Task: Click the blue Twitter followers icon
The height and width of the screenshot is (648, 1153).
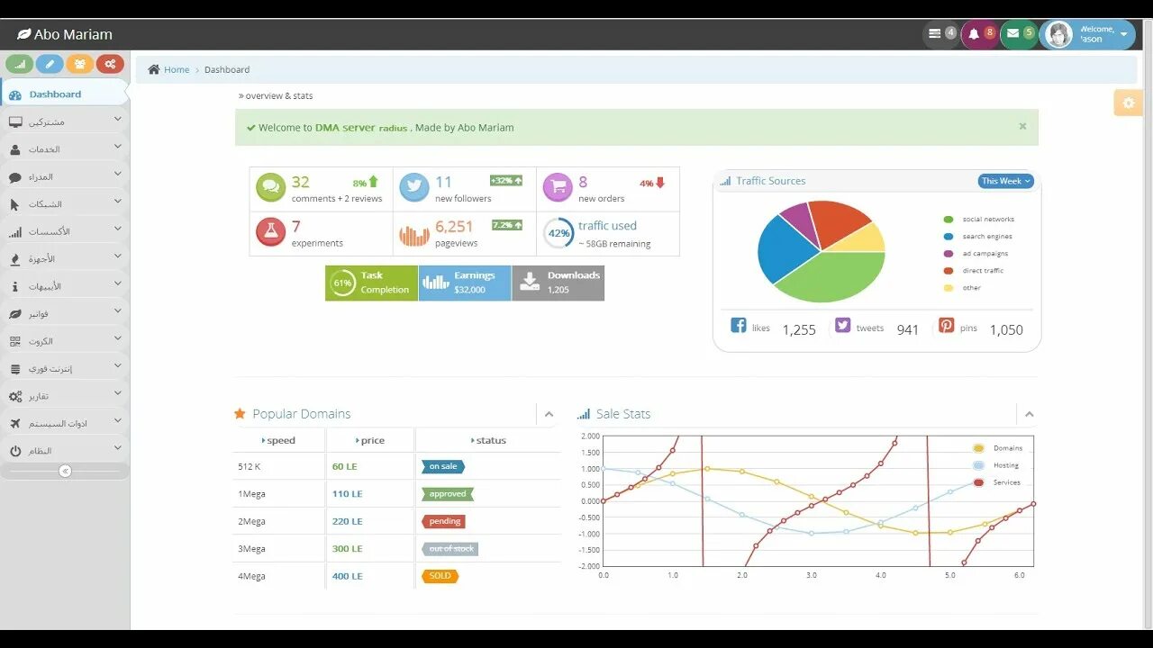Action: click(x=414, y=187)
